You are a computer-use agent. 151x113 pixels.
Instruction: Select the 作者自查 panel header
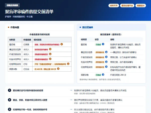(x=40, y=27)
